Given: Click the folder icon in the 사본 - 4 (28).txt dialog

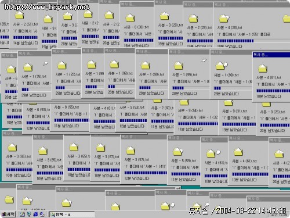Looking at the screenshot, I should 224,19.
